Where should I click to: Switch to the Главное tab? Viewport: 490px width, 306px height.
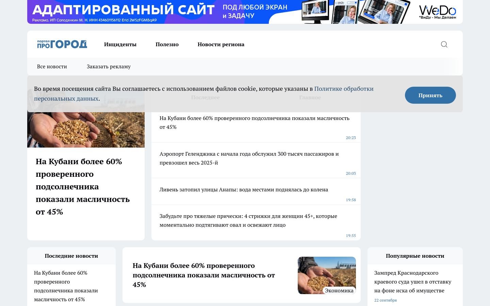click(310, 97)
